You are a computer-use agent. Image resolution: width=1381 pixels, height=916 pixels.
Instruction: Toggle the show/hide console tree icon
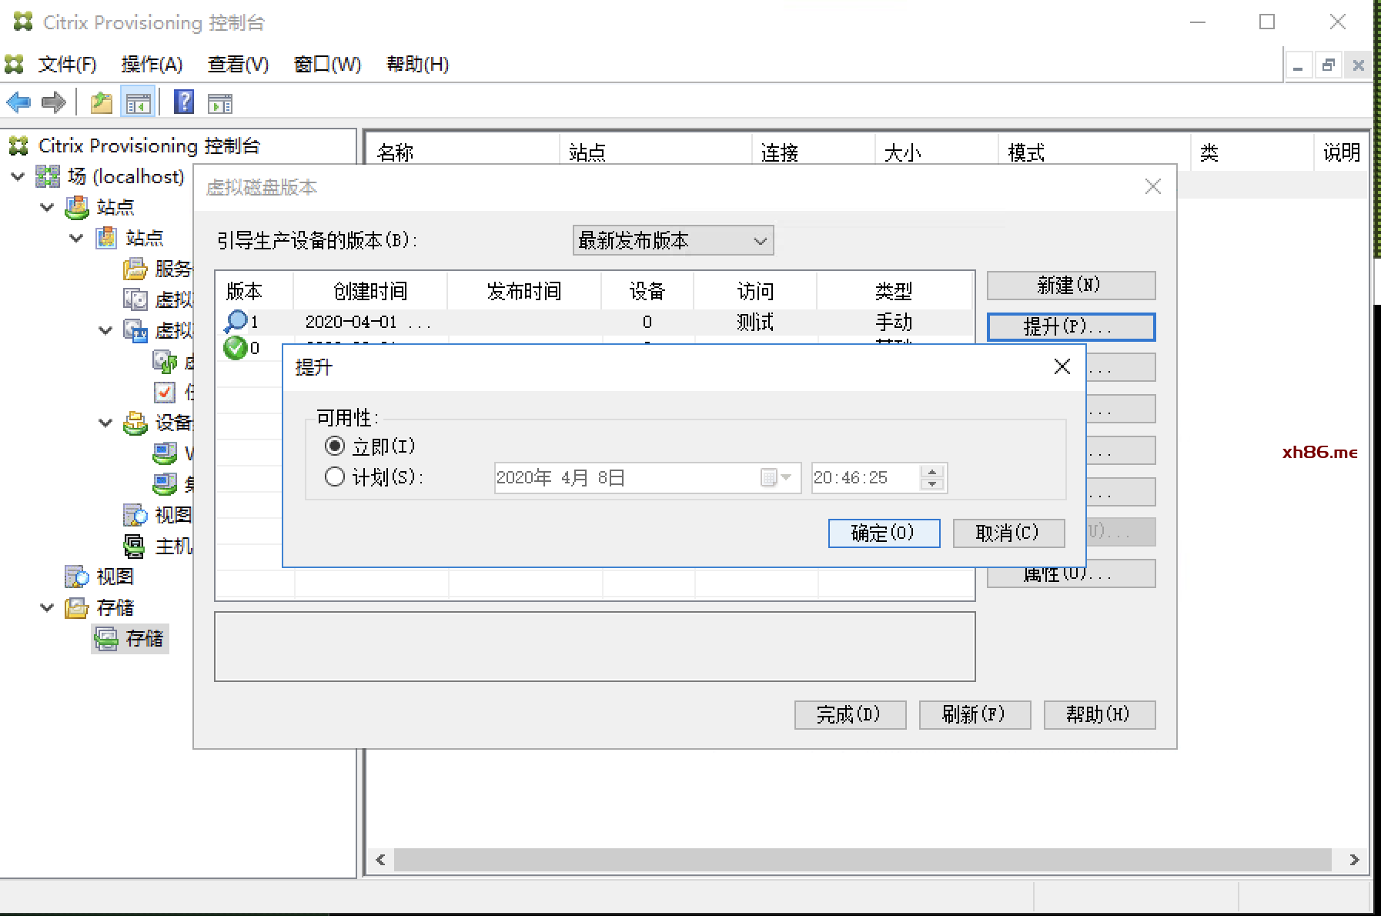pos(139,102)
